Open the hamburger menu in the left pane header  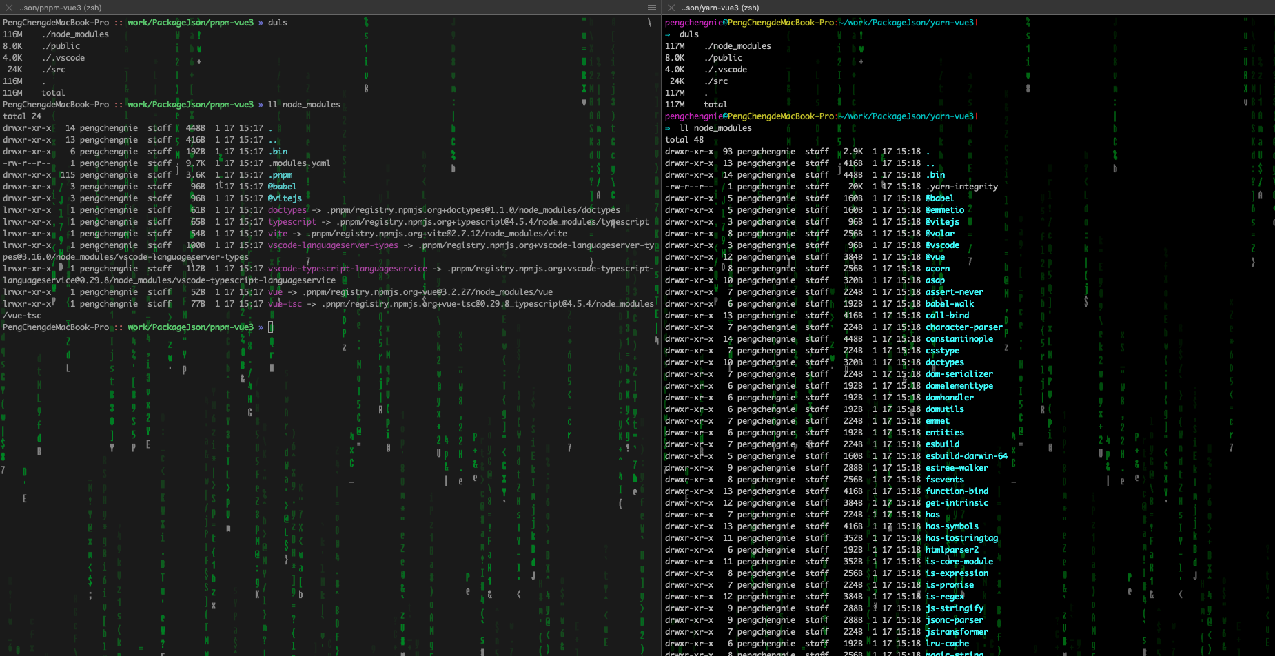pyautogui.click(x=651, y=8)
